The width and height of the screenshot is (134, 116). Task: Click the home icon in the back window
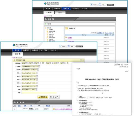91,4
